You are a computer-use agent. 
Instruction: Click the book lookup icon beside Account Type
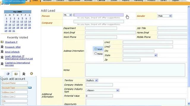pyautogui.click(x=30, y=87)
